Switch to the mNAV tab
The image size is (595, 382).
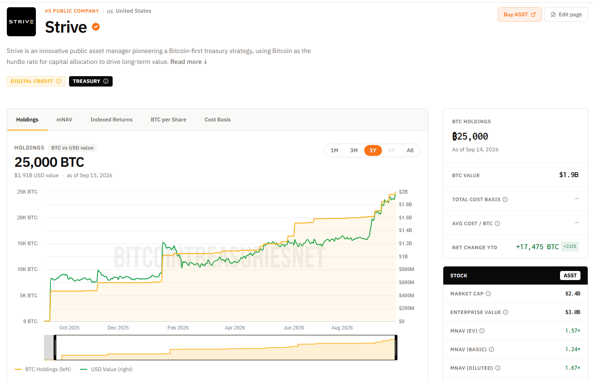64,120
